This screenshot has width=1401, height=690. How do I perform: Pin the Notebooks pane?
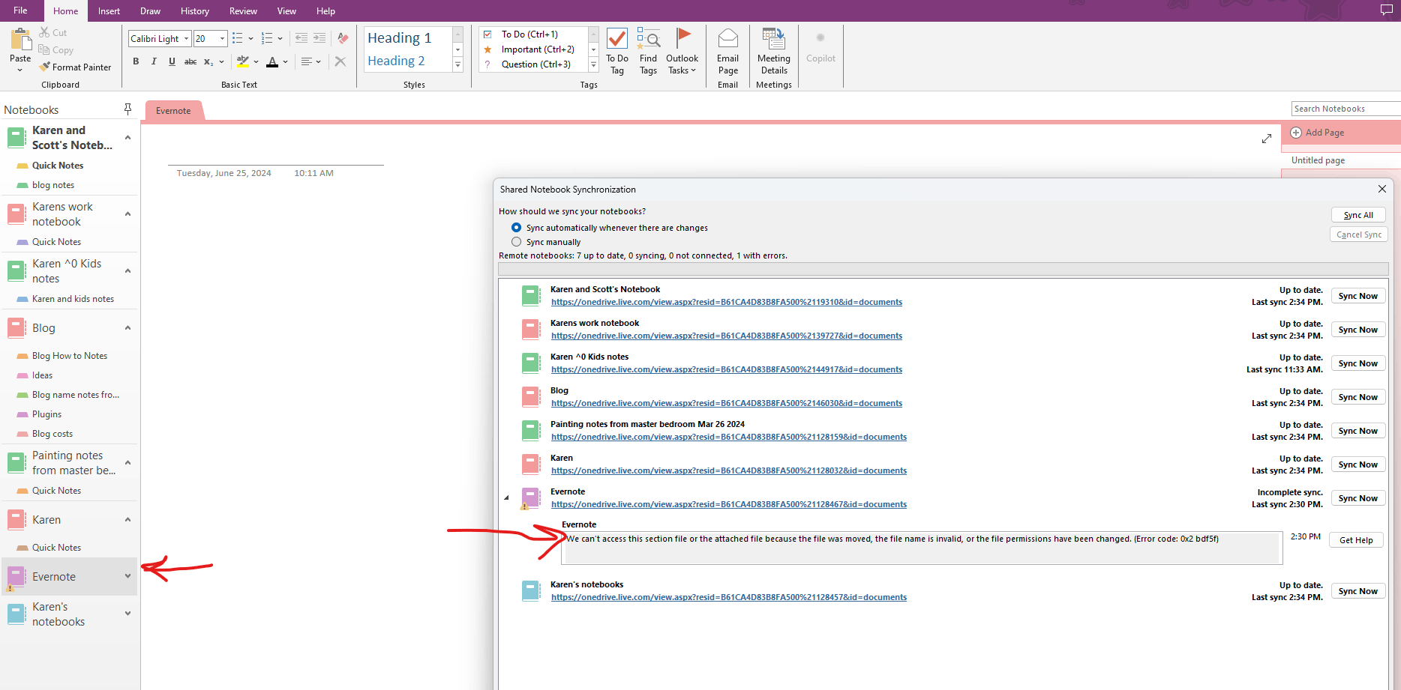[x=127, y=109]
